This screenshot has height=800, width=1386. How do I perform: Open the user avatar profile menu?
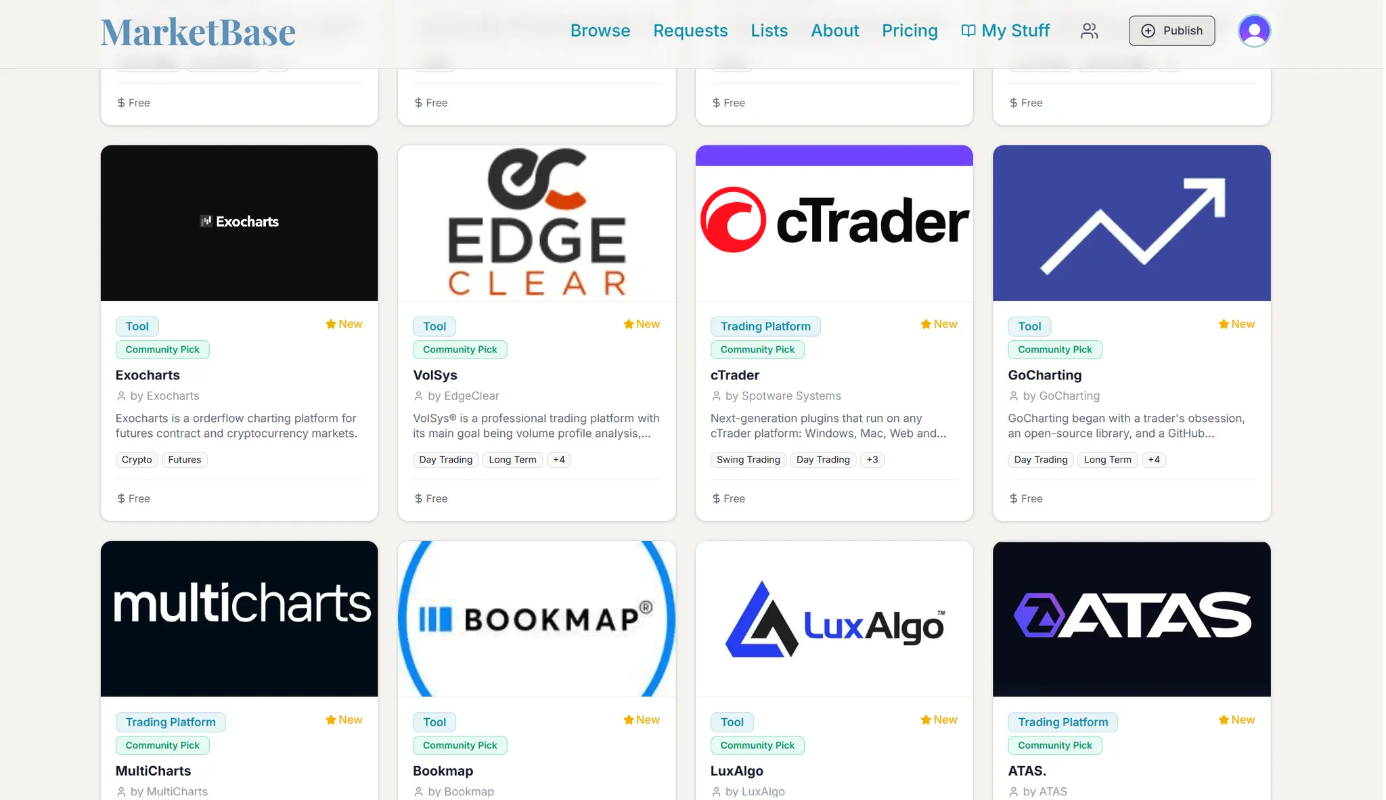1254,30
